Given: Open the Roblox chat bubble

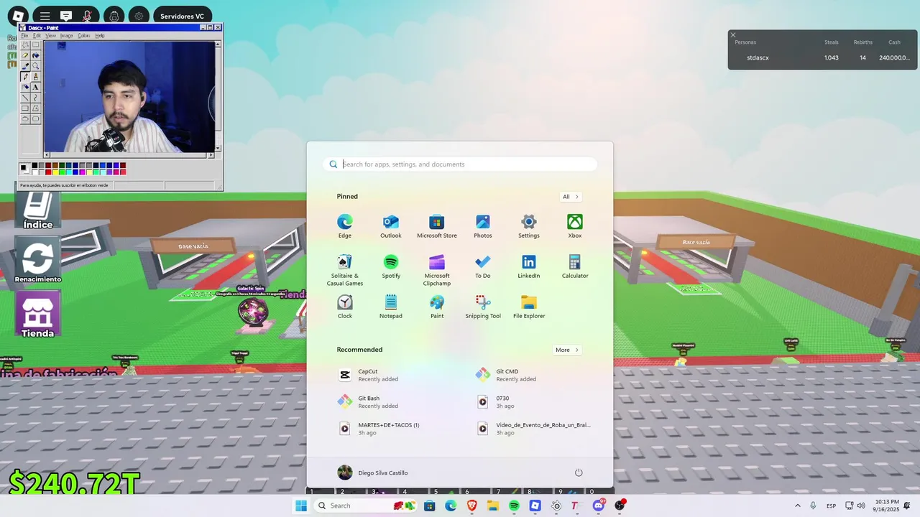Looking at the screenshot, I should [x=66, y=16].
